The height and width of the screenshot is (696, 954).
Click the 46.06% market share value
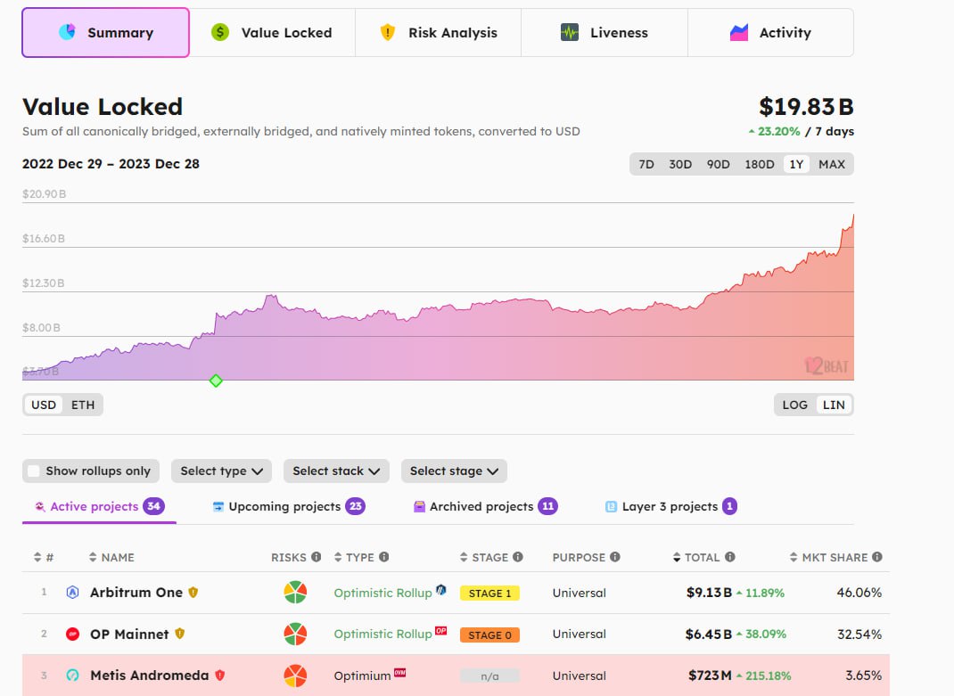(x=859, y=593)
